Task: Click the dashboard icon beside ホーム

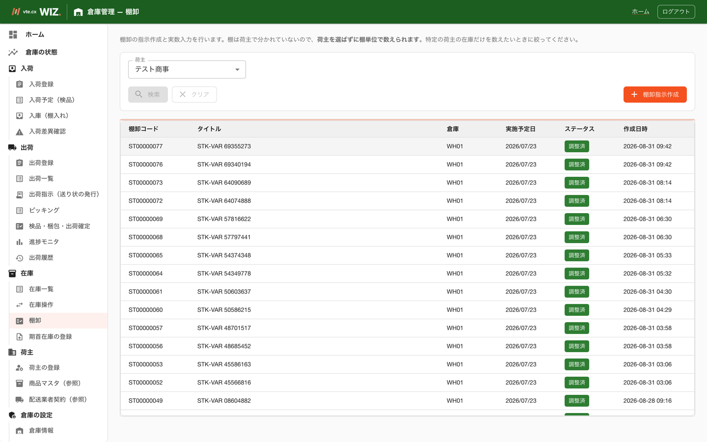Action: [13, 34]
